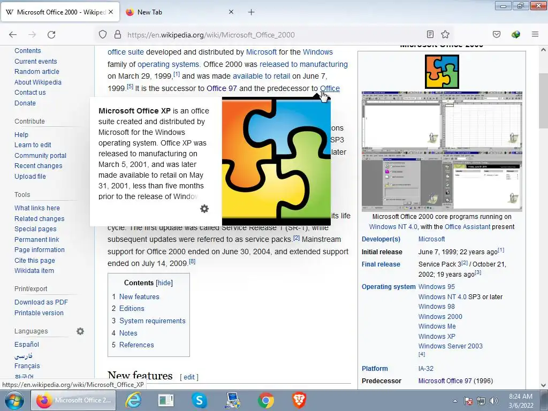
Task: Click the forward navigation arrow
Action: (x=32, y=35)
